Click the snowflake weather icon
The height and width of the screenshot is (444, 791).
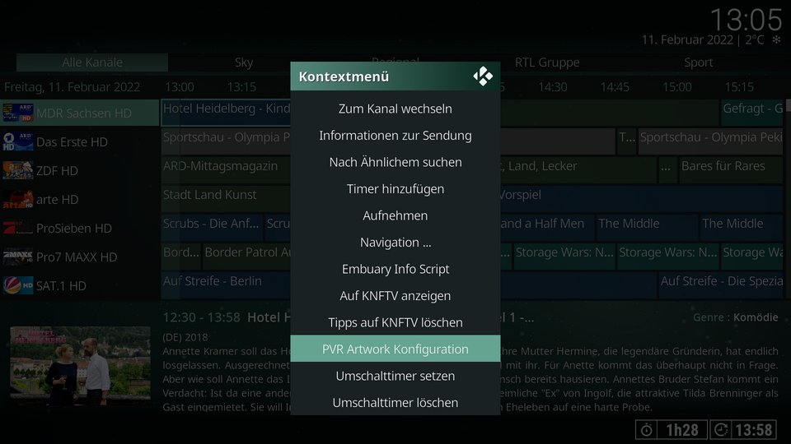[776, 39]
